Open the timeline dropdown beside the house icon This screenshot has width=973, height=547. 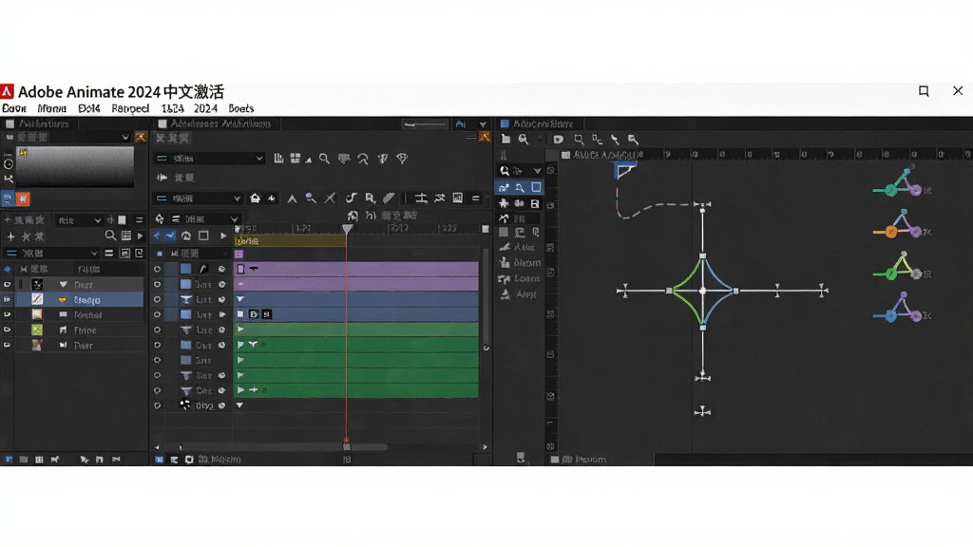tap(198, 198)
